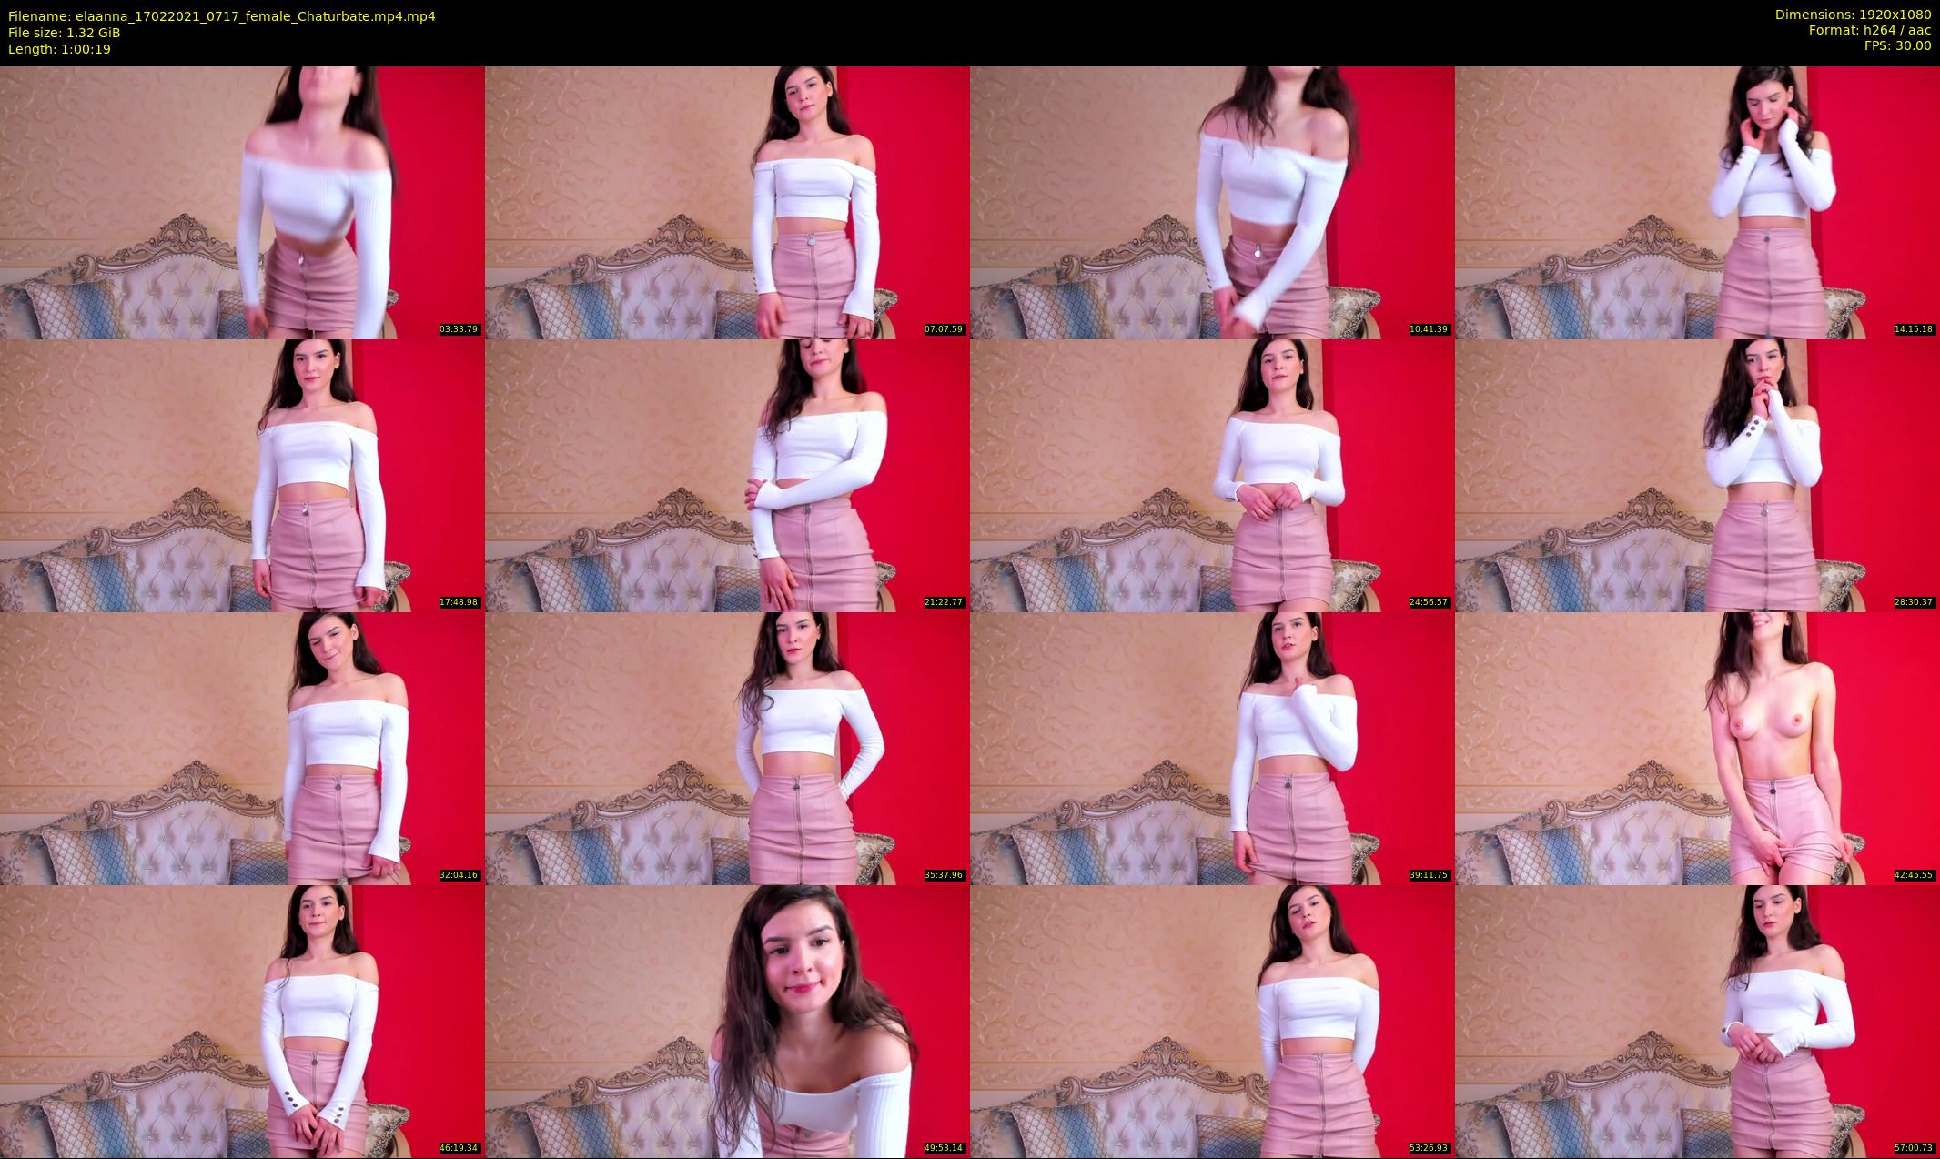The width and height of the screenshot is (1940, 1159).
Task: Click the 49:53.14 timestamp label
Action: (x=944, y=1148)
